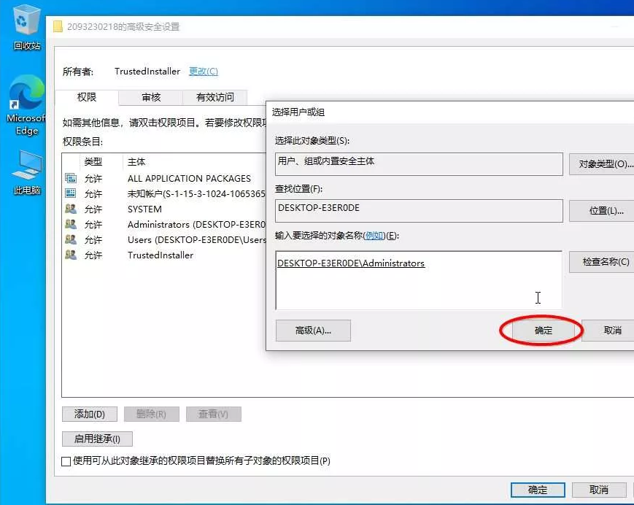Select the TrustedInstaller permission entry icon
The width and height of the screenshot is (634, 505).
pyautogui.click(x=71, y=255)
